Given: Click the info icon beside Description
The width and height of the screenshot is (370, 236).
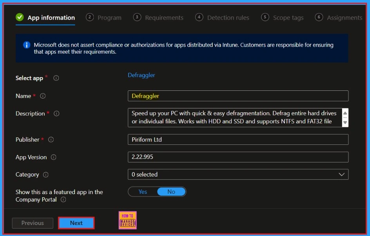Looking at the screenshot, I should pos(56,113).
